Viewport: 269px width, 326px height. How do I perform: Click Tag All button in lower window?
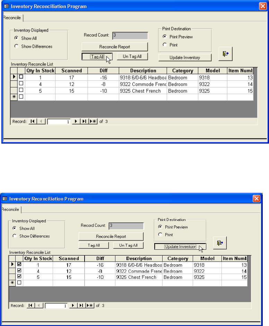pos(94,245)
